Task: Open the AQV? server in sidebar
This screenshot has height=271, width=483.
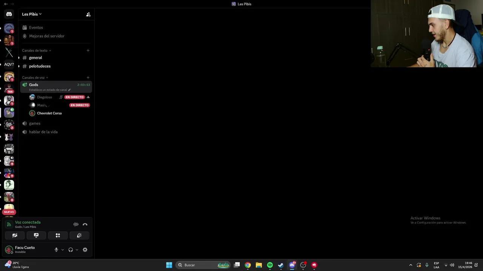Action: point(9,64)
